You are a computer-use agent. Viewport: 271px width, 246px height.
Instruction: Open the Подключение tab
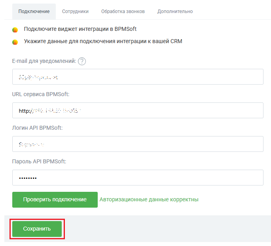coord(34,11)
